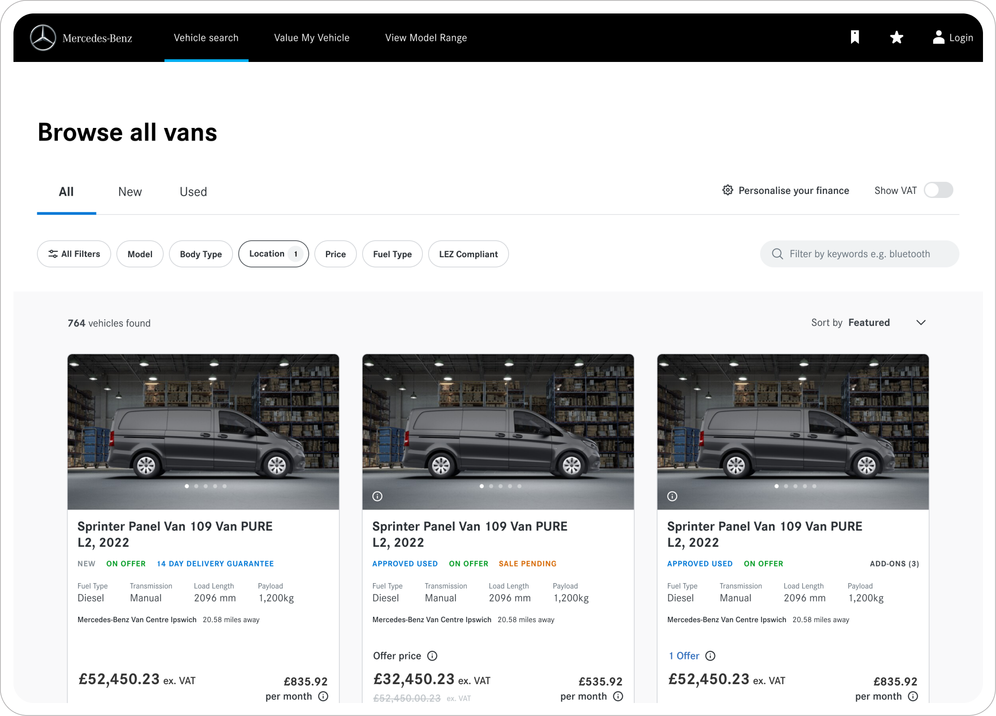
Task: Switch to the Used vans tab
Action: pos(193,192)
